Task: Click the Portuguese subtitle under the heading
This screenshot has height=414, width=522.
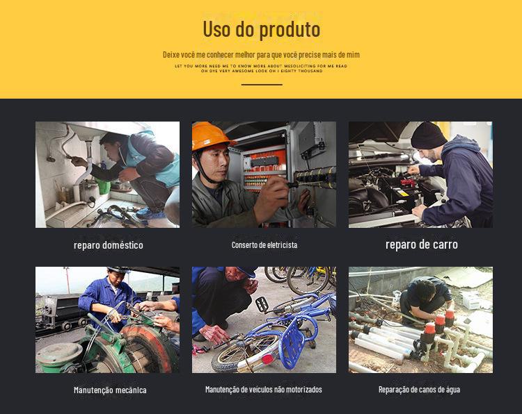Action: pyautogui.click(x=261, y=54)
